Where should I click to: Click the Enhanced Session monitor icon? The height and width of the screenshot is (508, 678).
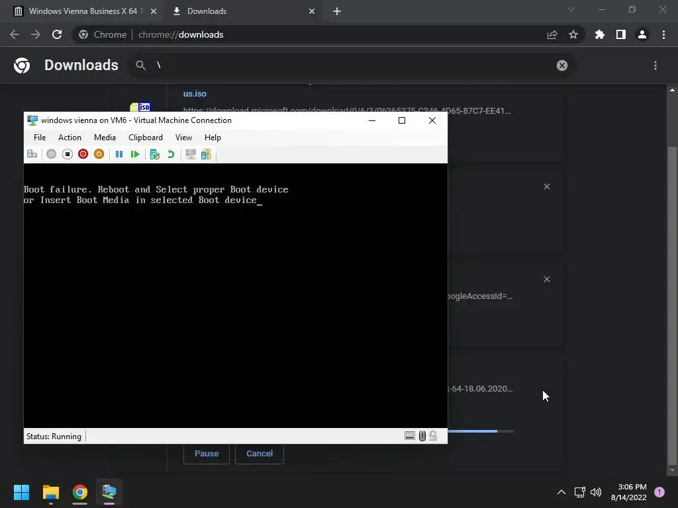point(190,154)
